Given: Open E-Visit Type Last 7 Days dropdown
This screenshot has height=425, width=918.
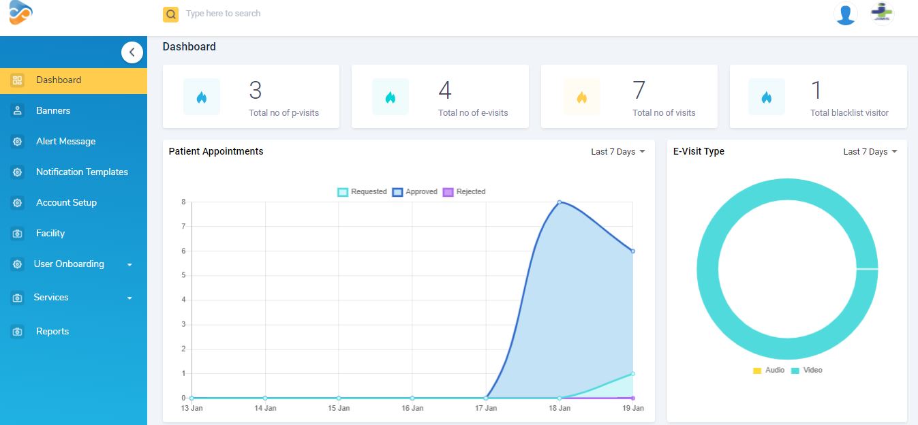Looking at the screenshot, I should click(870, 152).
